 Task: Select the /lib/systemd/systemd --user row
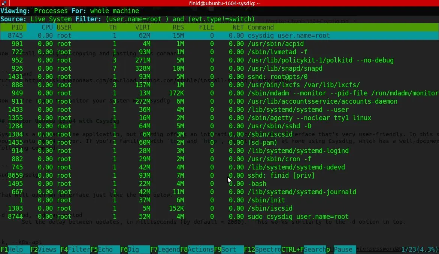pos(219,110)
